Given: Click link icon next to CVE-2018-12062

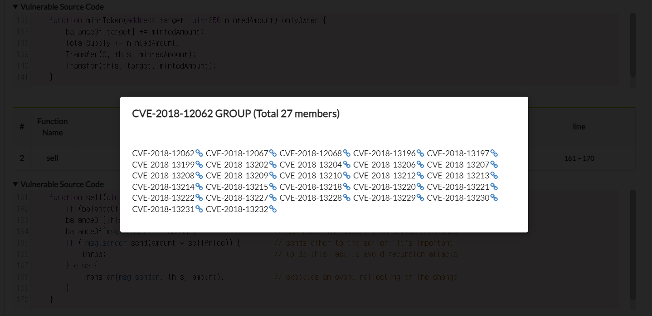Looking at the screenshot, I should tap(199, 153).
